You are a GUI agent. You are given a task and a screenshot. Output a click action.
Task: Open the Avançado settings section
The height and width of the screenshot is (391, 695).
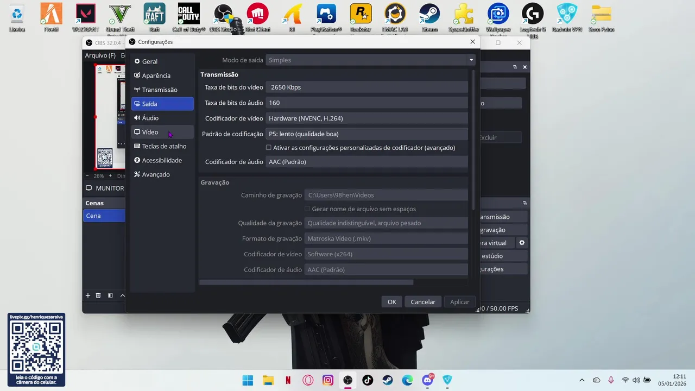click(x=162, y=174)
